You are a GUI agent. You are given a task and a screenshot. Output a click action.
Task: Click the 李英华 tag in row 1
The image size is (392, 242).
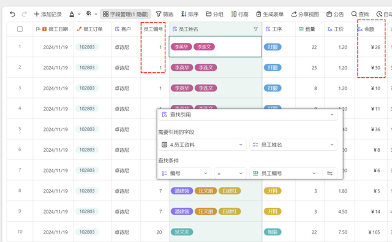point(181,47)
